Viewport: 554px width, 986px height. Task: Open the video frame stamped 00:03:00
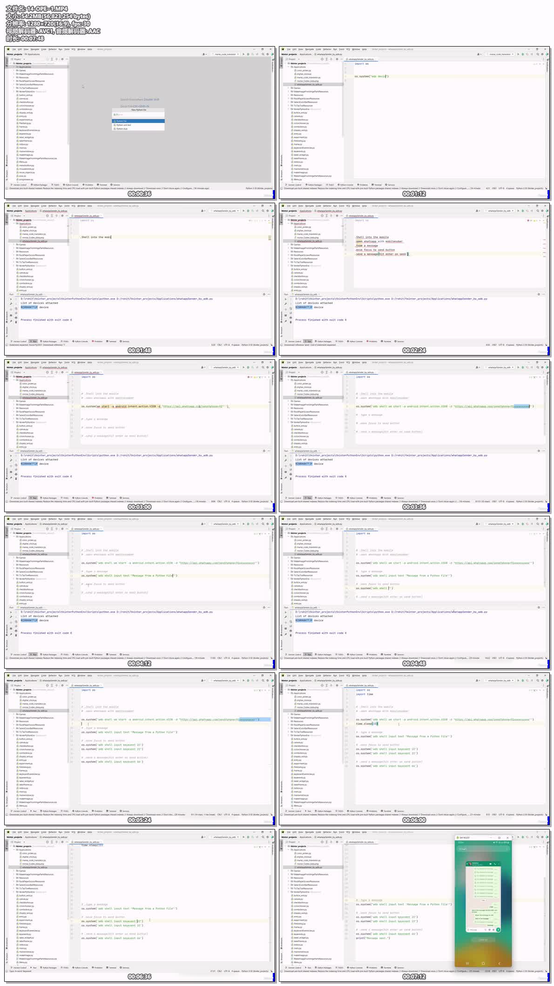[140, 436]
